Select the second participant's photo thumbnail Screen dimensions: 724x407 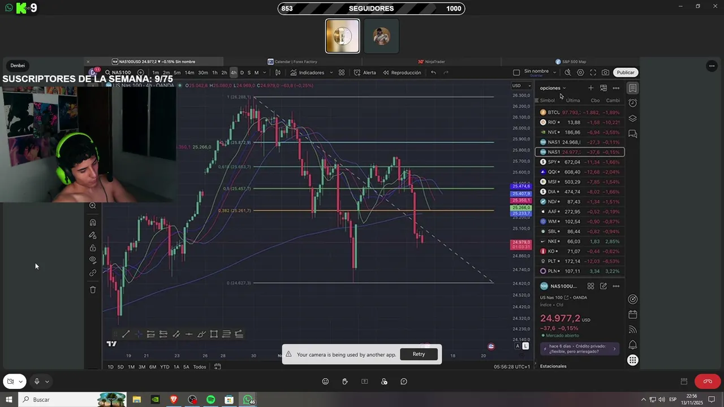(x=381, y=36)
